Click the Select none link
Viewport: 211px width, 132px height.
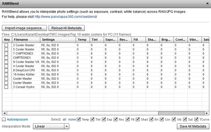point(72,119)
